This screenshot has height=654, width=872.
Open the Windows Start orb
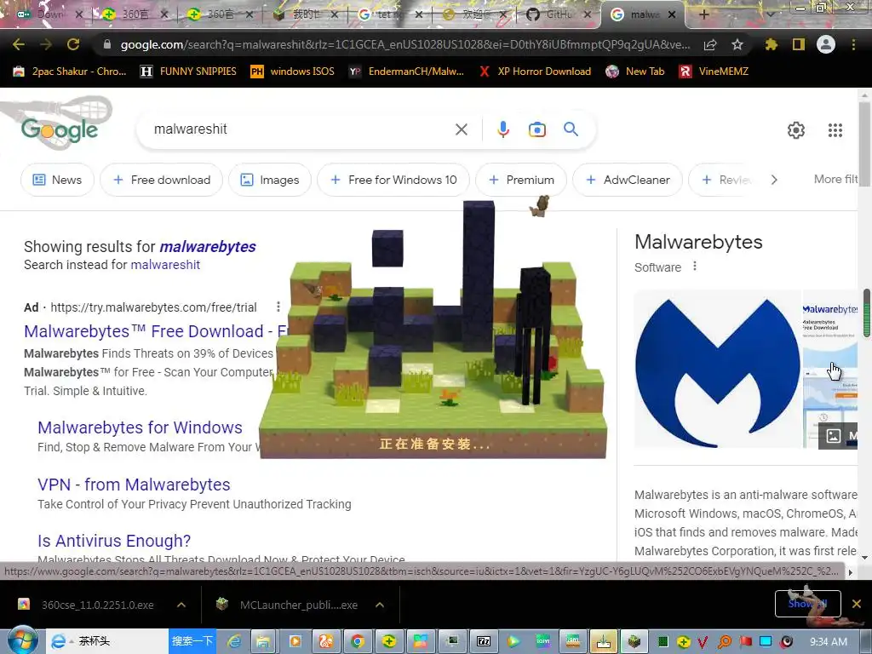tap(22, 640)
